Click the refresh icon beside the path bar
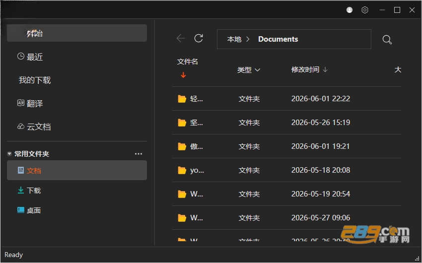Viewport: 422px width, 263px height. [199, 38]
